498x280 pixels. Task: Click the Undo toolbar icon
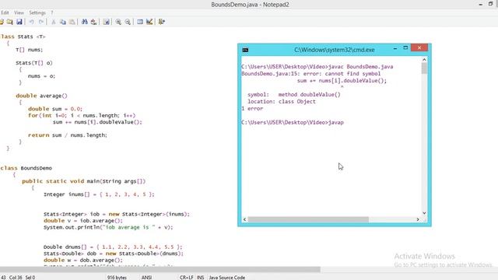[x=32, y=22]
